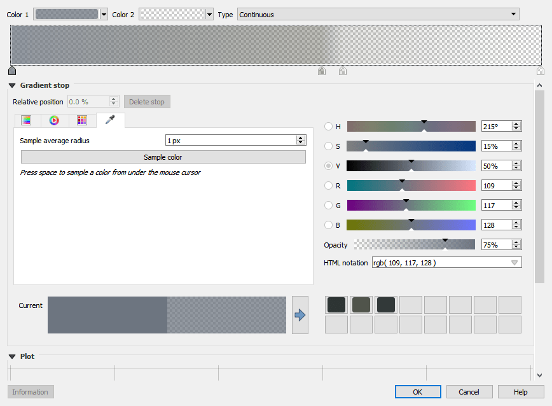Select the gradient stop marker at far left
This screenshot has height=406, width=552.
pyautogui.click(x=12, y=70)
